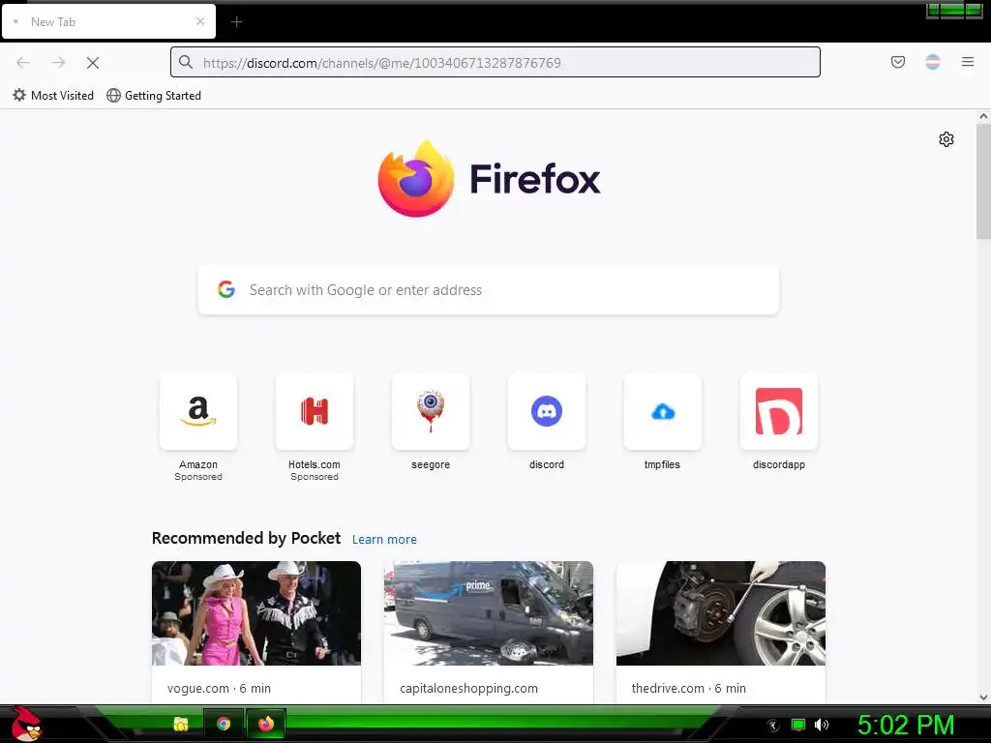Open the hamburger application menu

(x=968, y=62)
